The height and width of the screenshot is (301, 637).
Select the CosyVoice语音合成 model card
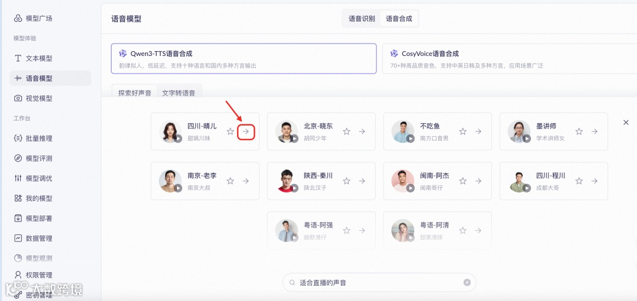[x=510, y=58]
